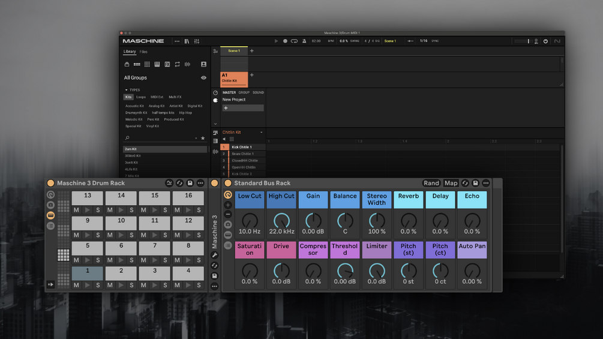This screenshot has width=603, height=339.
Task: Toggle Maschine 3 Drum Rack power button
Action: tap(50, 184)
